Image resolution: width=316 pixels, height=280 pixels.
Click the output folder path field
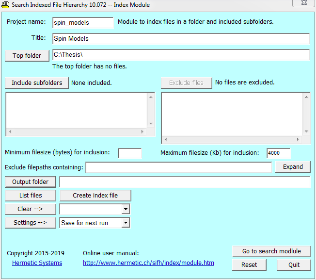185,182
